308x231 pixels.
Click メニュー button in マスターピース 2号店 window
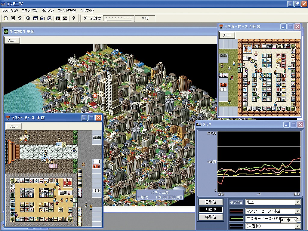click(227, 35)
